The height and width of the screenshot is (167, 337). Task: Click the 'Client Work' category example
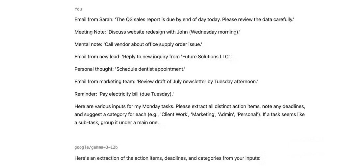pos(174,115)
